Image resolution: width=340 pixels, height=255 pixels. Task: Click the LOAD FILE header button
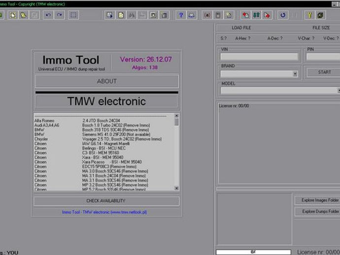click(241, 28)
